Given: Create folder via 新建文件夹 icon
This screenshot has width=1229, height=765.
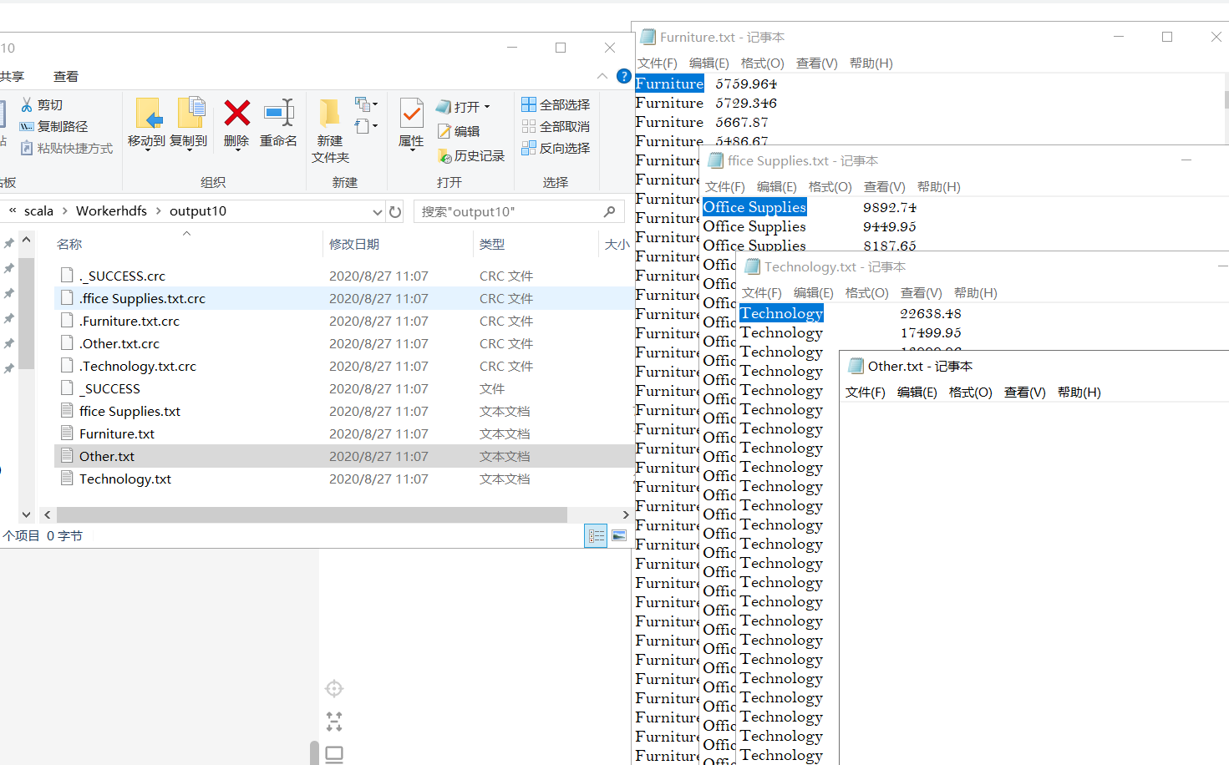Looking at the screenshot, I should (329, 125).
